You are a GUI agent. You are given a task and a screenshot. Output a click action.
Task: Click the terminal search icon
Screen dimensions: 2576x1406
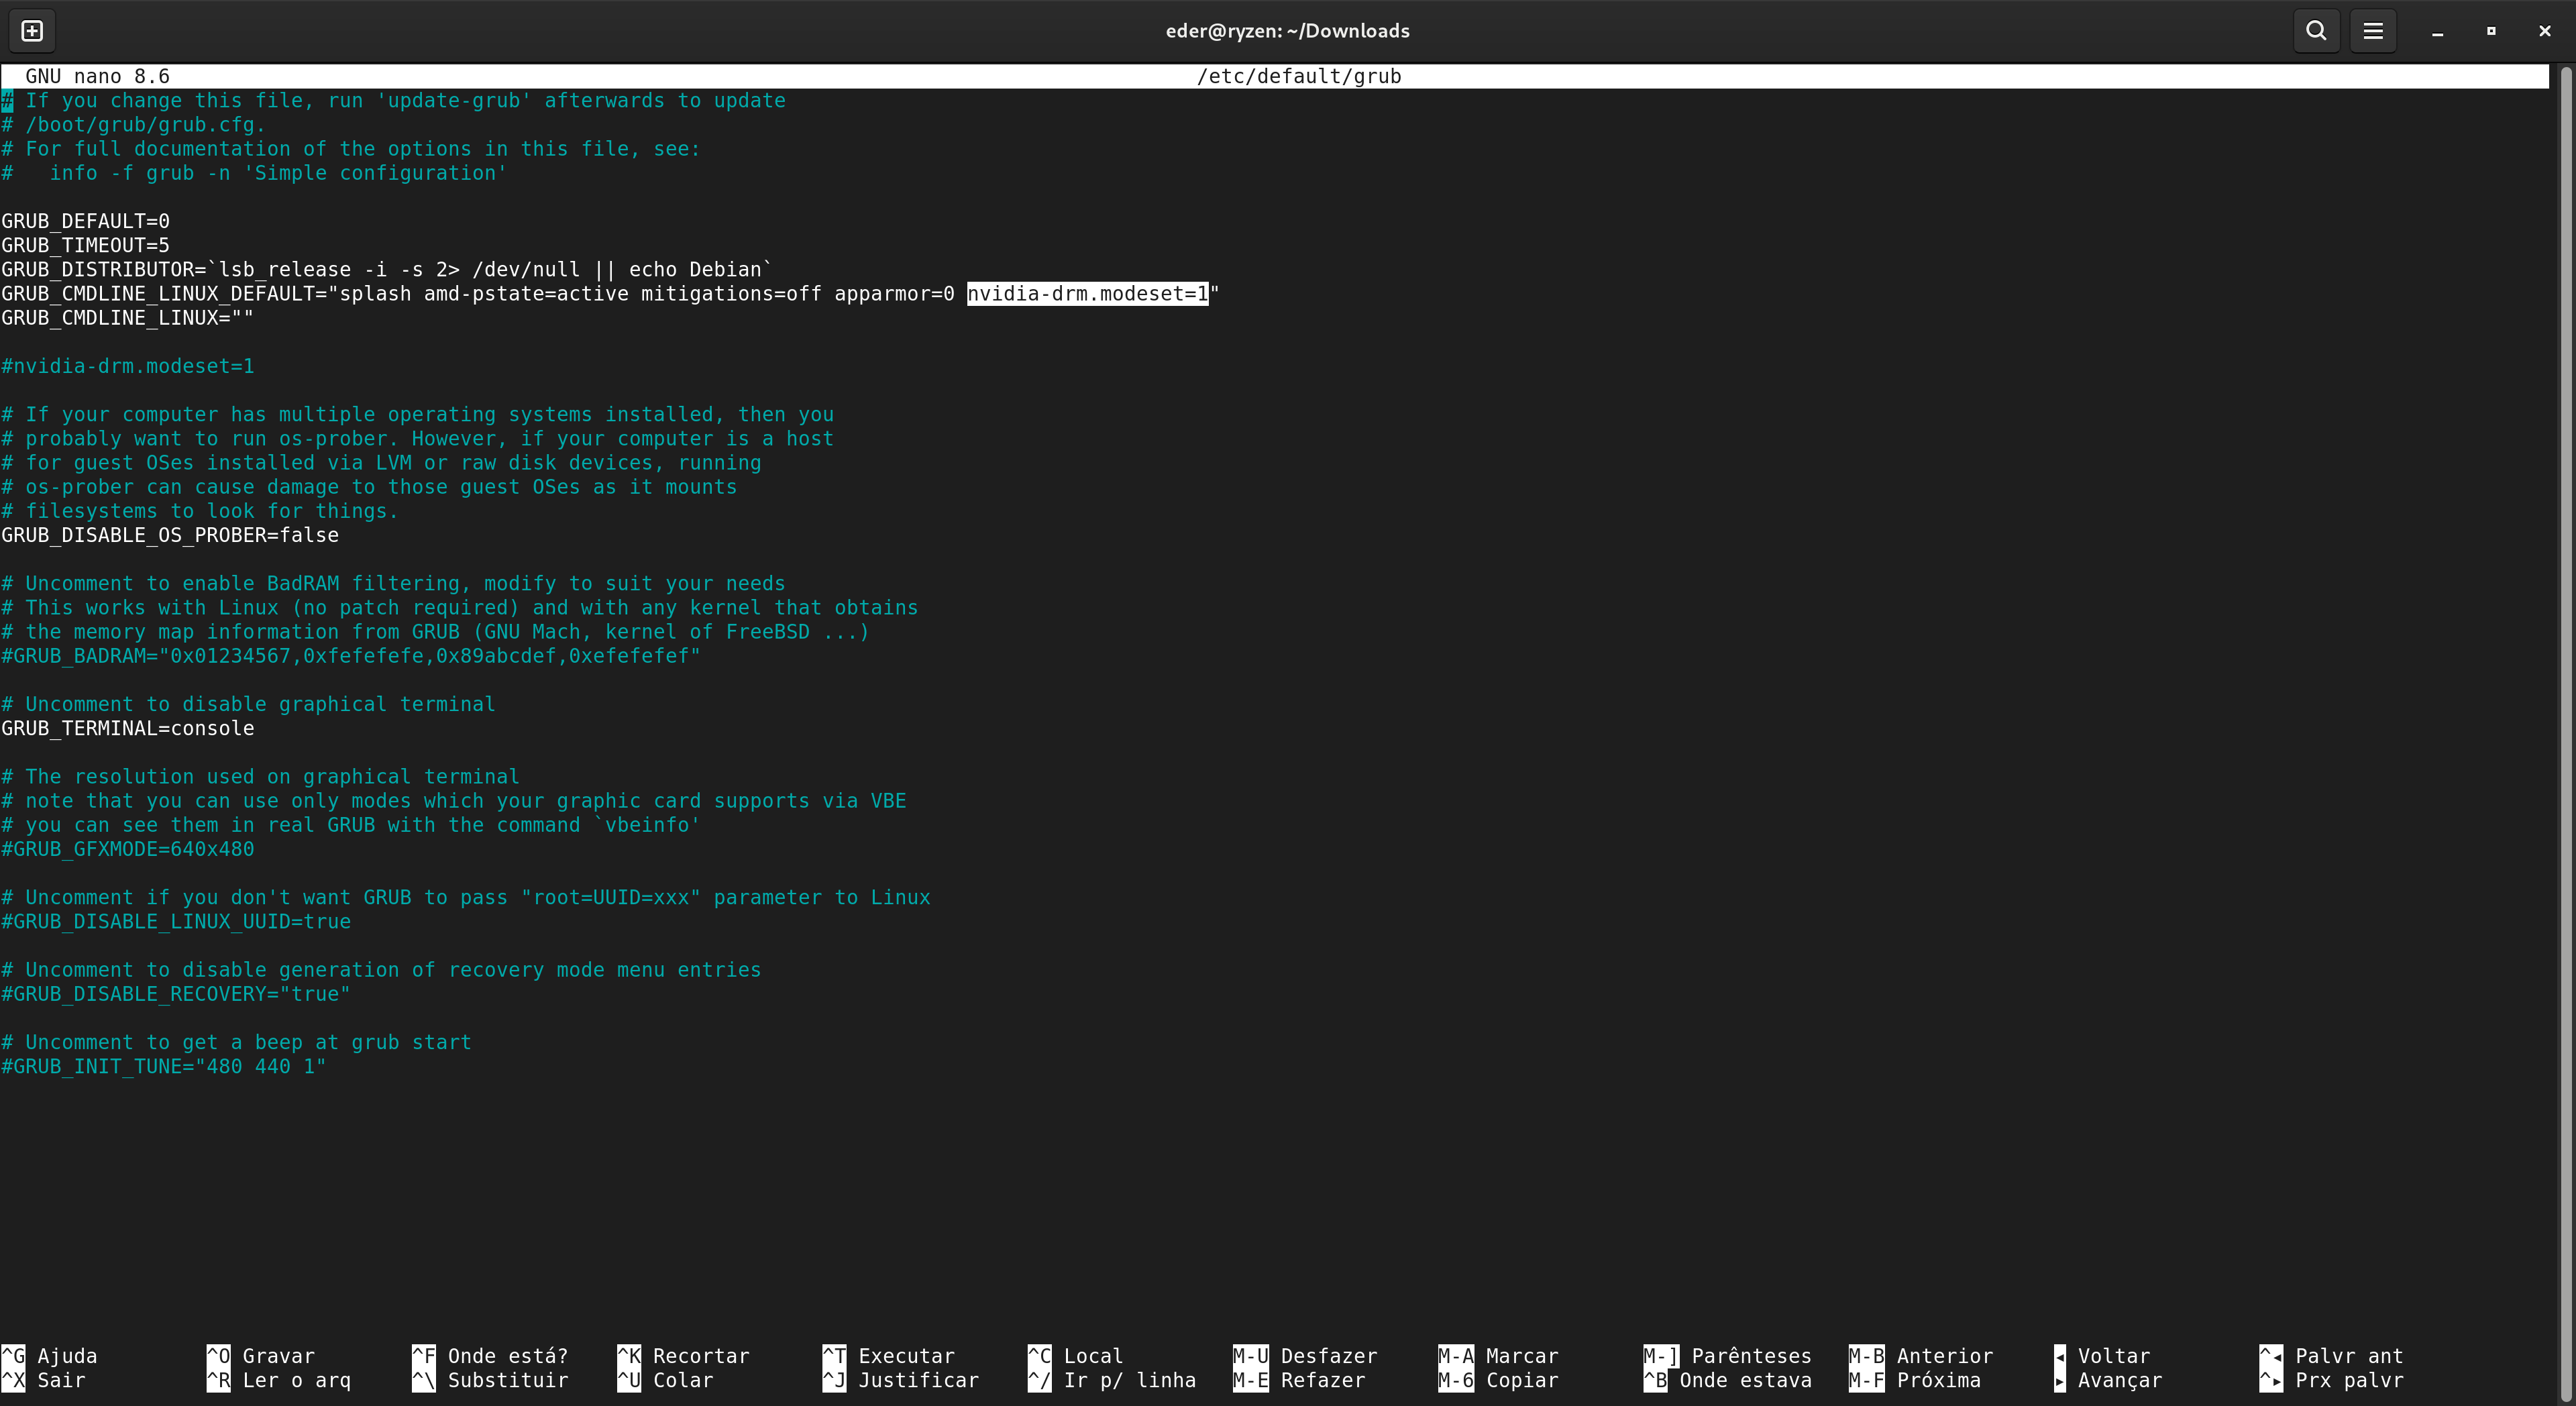[x=2316, y=31]
